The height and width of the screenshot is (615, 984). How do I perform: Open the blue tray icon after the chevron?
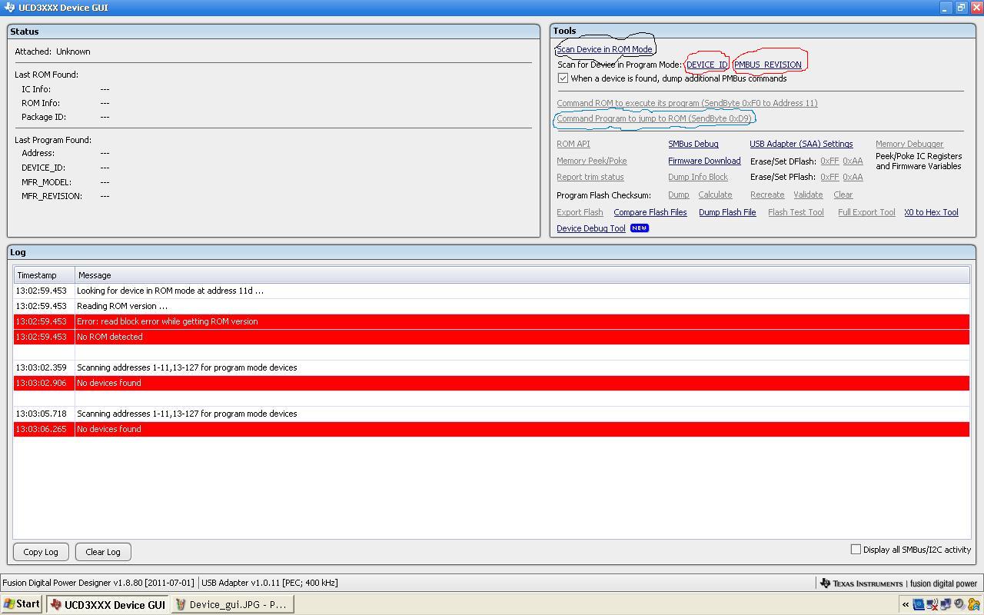[919, 604]
